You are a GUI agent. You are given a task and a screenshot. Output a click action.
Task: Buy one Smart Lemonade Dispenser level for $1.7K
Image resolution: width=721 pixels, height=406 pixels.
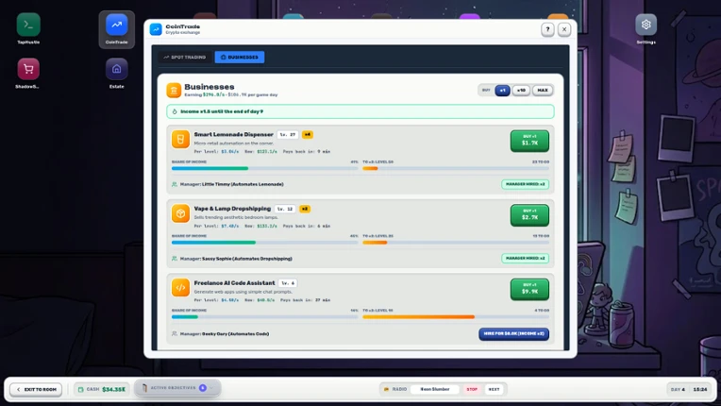(x=529, y=141)
